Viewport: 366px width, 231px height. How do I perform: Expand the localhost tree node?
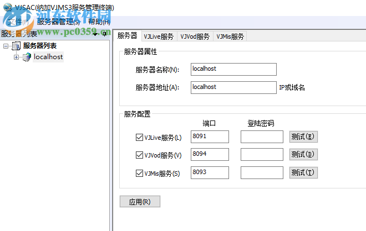point(16,57)
